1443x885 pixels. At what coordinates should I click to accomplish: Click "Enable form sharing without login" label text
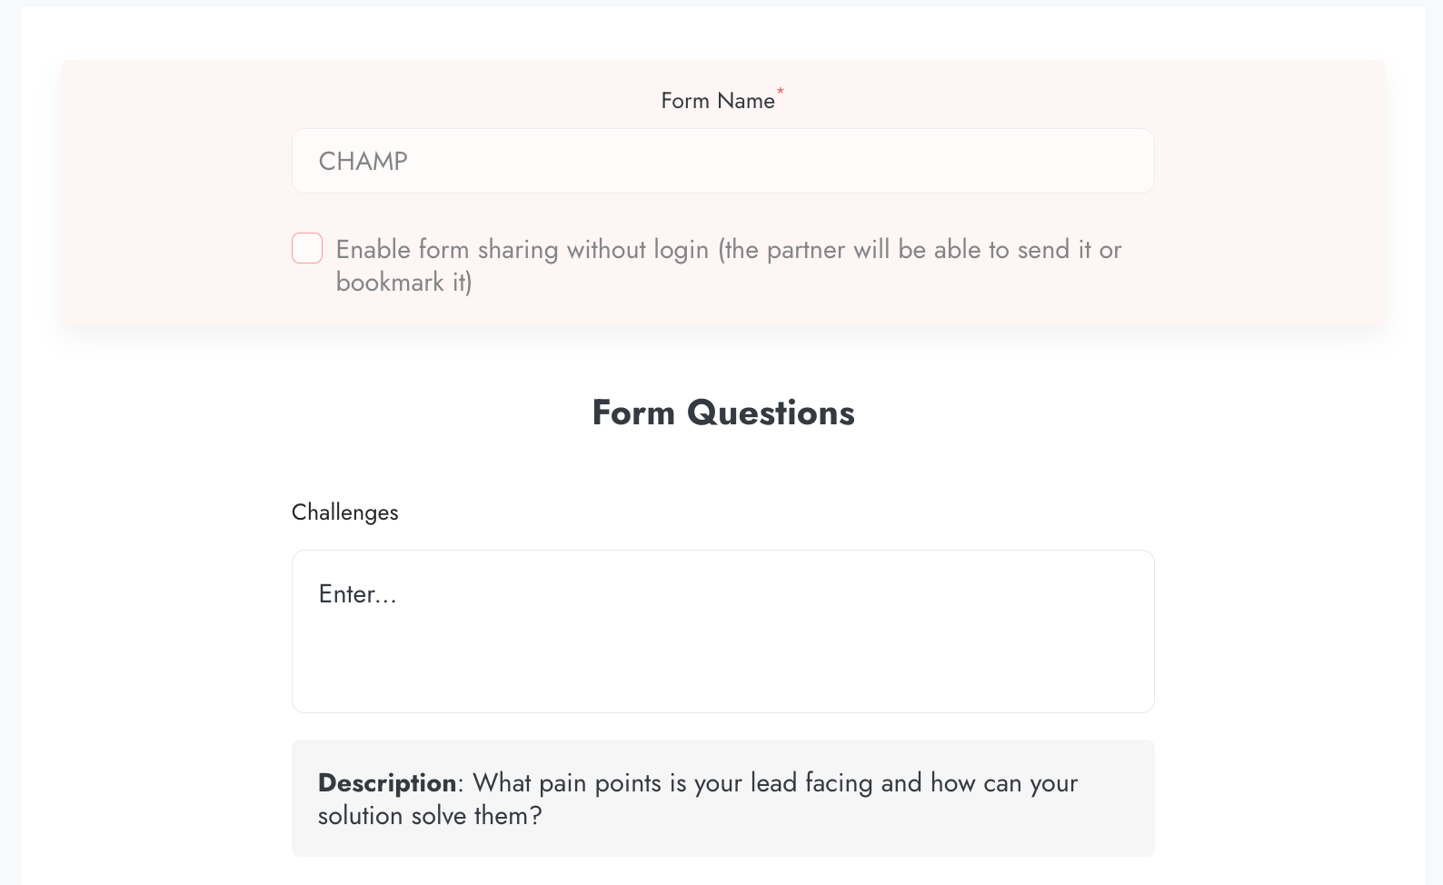point(521,250)
